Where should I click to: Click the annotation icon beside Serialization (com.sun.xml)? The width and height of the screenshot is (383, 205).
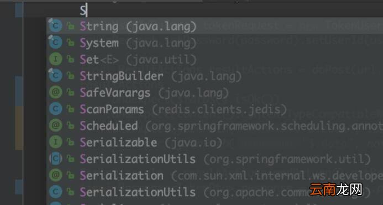(x=55, y=175)
